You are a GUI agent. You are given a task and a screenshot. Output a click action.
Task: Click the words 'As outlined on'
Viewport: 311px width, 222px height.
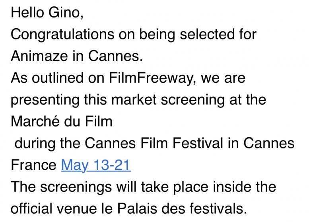click(58, 78)
